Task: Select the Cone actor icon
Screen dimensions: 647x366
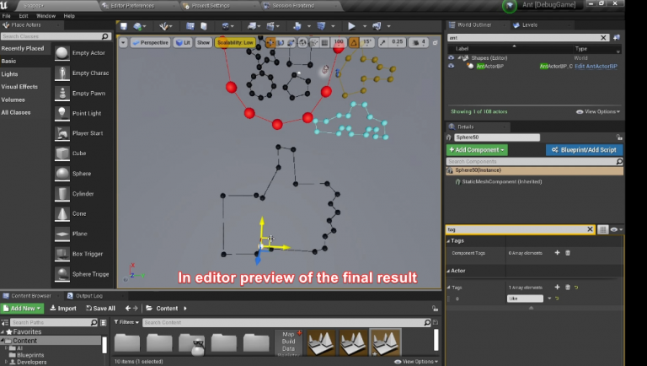Action: pyautogui.click(x=62, y=213)
